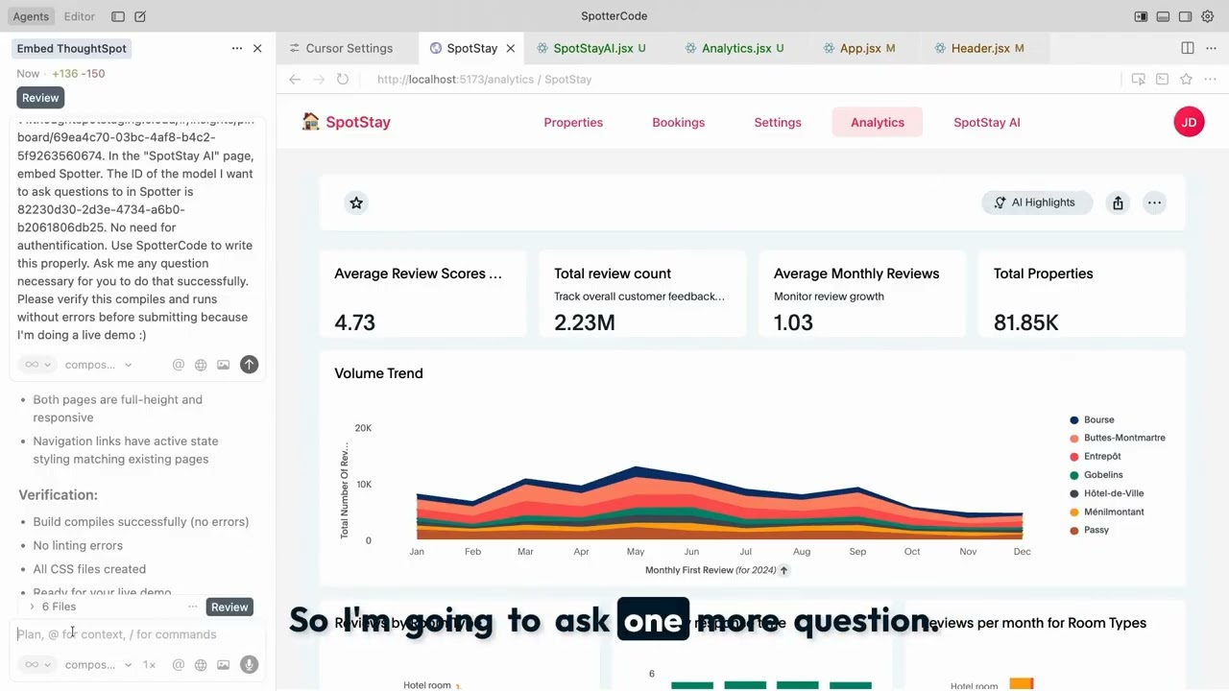Click the Bourse legend color dot
The height and width of the screenshot is (691, 1229).
[1074, 419]
